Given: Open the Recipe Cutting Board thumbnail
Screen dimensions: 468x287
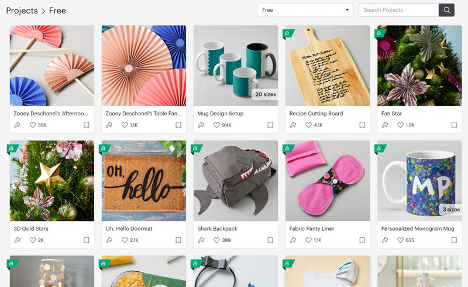Looking at the screenshot, I should pos(328,66).
